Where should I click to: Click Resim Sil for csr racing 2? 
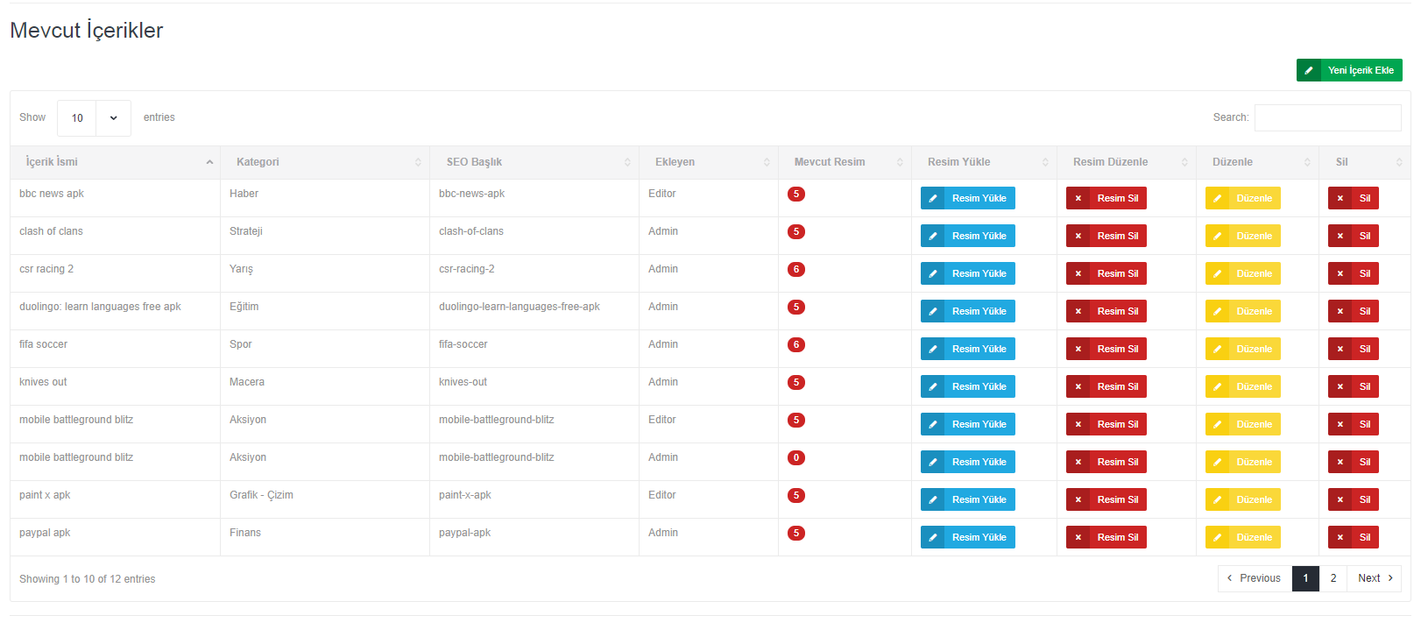[x=1106, y=273]
